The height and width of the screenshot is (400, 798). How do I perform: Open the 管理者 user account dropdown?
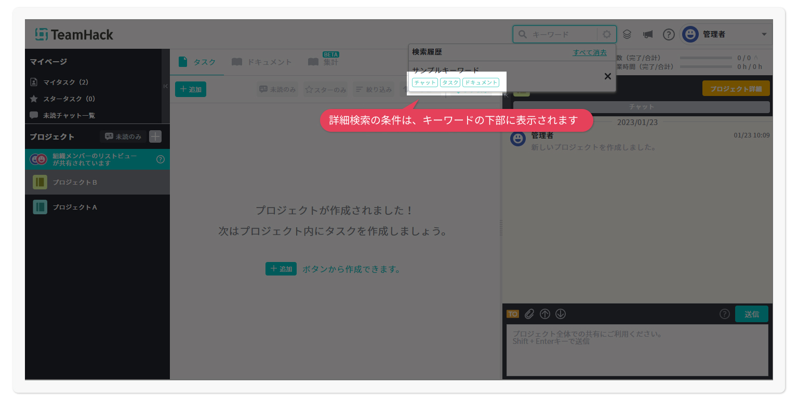coord(726,34)
